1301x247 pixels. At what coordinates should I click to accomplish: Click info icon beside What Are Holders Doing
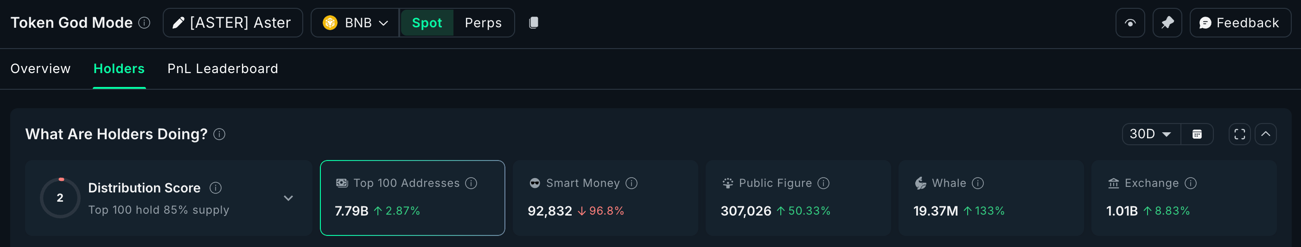219,134
